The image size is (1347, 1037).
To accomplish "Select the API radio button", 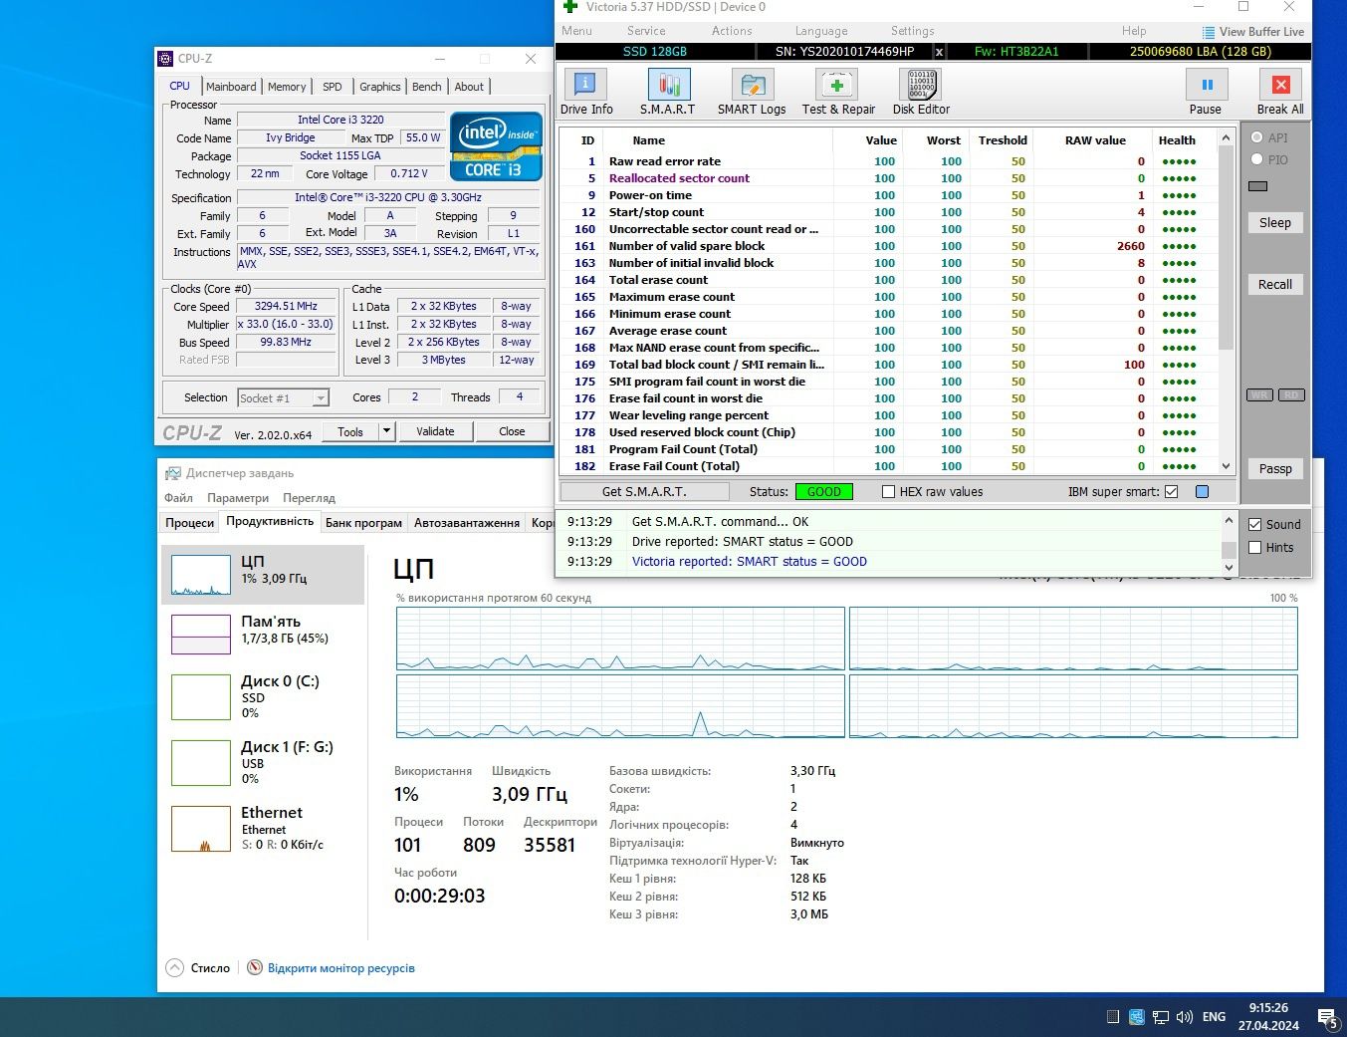I will pos(1256,137).
